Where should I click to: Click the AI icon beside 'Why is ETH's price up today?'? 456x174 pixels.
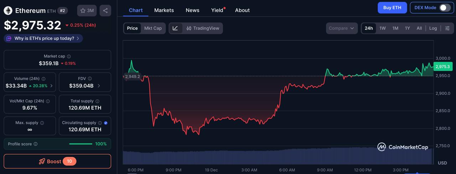[x=9, y=38]
